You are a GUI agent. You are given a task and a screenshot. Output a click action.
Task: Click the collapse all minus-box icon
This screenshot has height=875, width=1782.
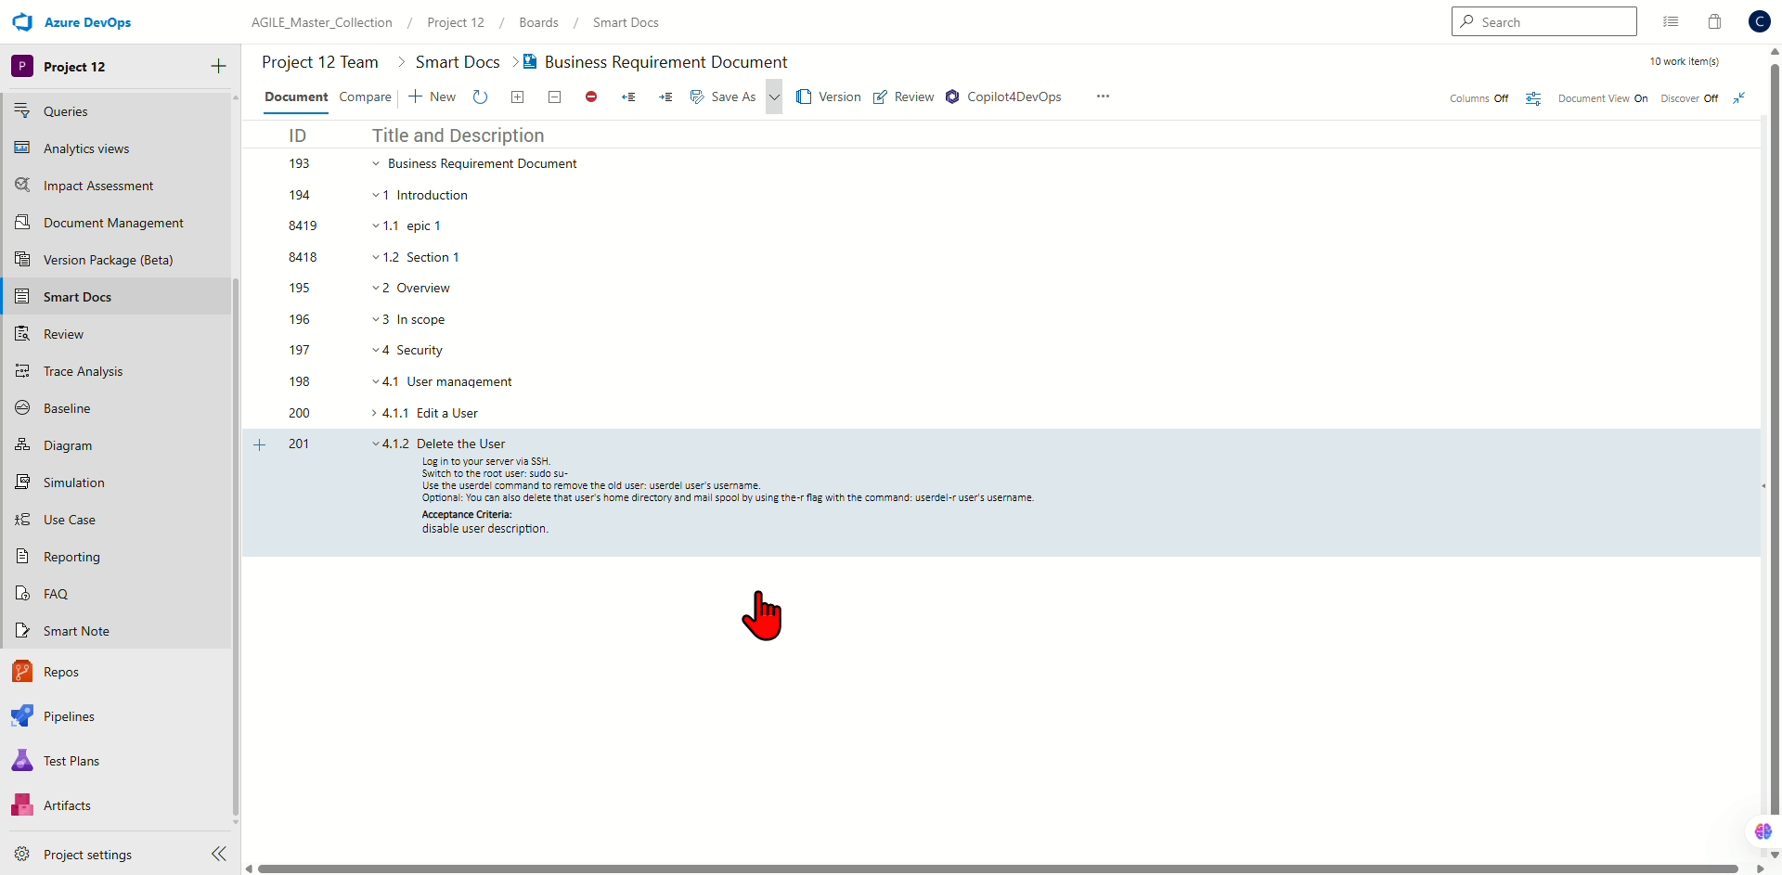(x=554, y=97)
